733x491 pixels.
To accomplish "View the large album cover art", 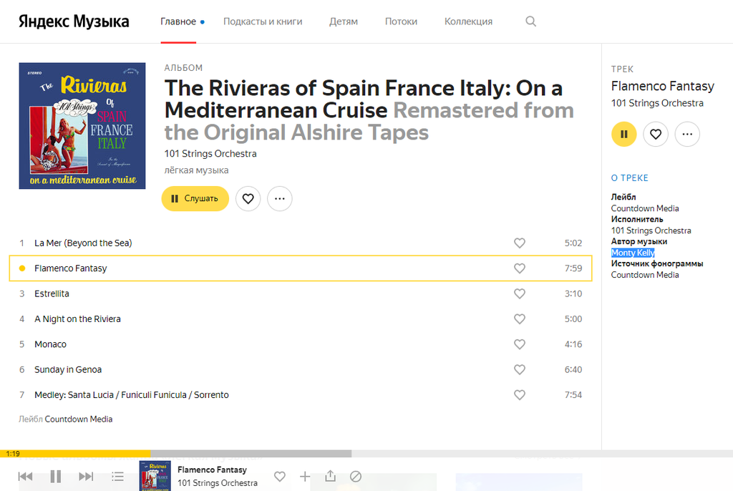I will [82, 126].
